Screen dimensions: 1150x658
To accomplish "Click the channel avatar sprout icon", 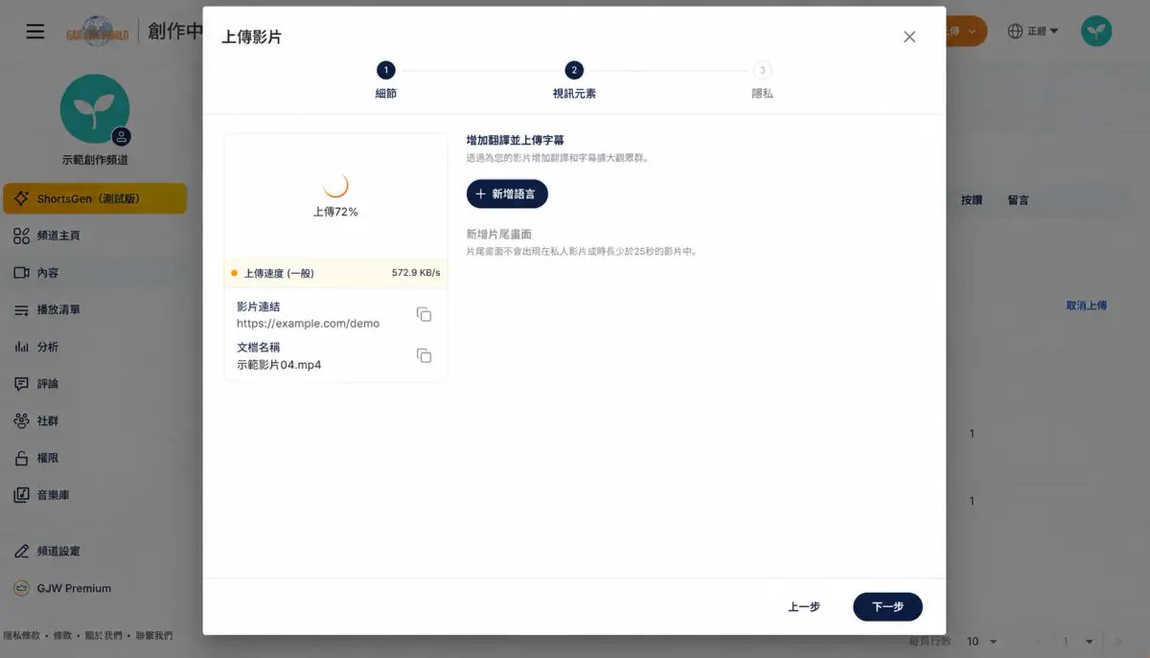I will (95, 108).
